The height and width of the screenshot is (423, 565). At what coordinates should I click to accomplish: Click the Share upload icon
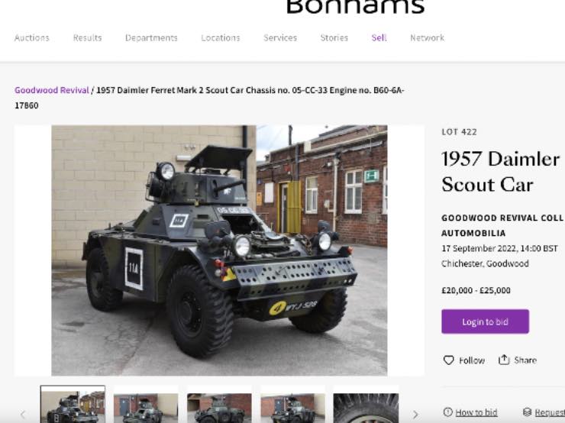pyautogui.click(x=504, y=360)
